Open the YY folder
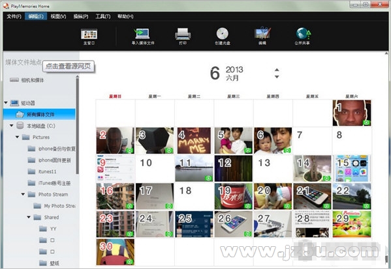 [x=48, y=229]
